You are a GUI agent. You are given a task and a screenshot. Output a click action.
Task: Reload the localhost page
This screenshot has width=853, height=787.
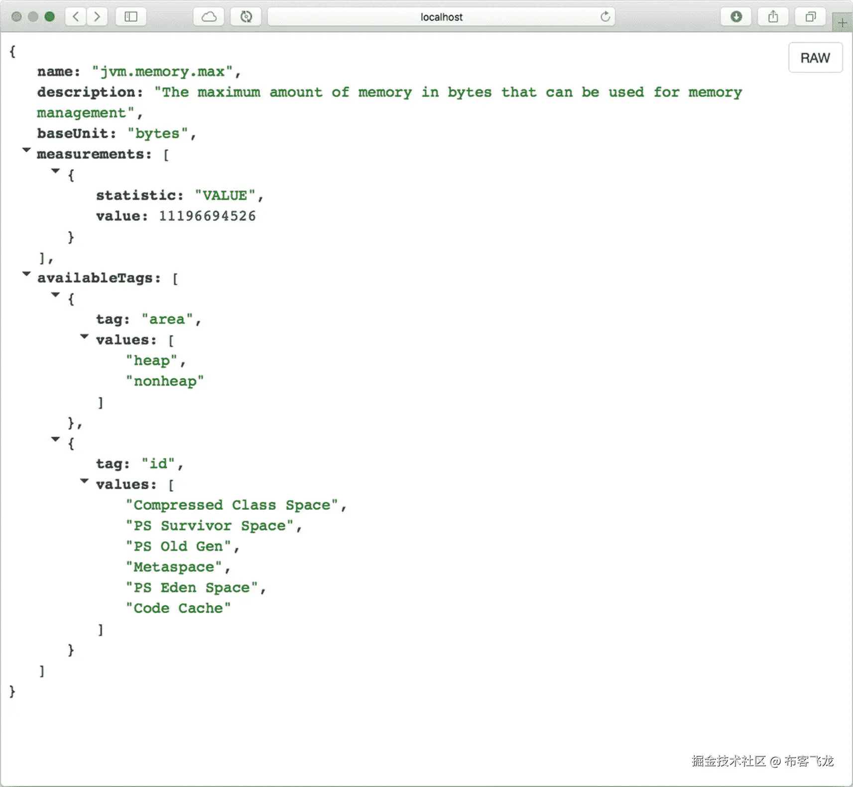tap(605, 16)
